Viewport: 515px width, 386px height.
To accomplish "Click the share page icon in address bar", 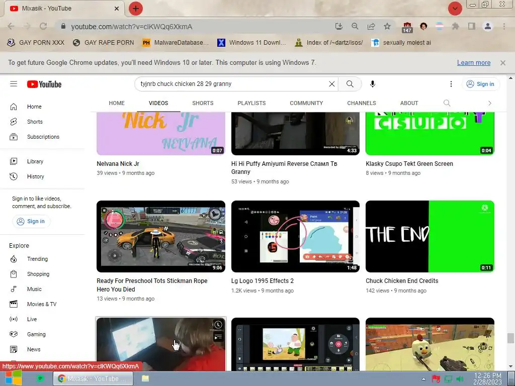I will click(x=371, y=27).
